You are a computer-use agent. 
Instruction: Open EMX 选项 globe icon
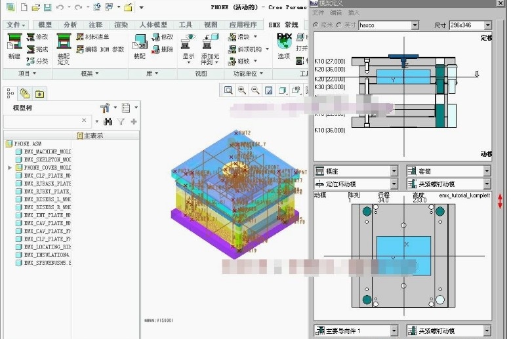click(x=284, y=46)
